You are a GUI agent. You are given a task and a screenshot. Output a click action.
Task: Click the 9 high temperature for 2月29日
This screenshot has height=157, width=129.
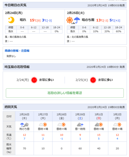pos(80,135)
